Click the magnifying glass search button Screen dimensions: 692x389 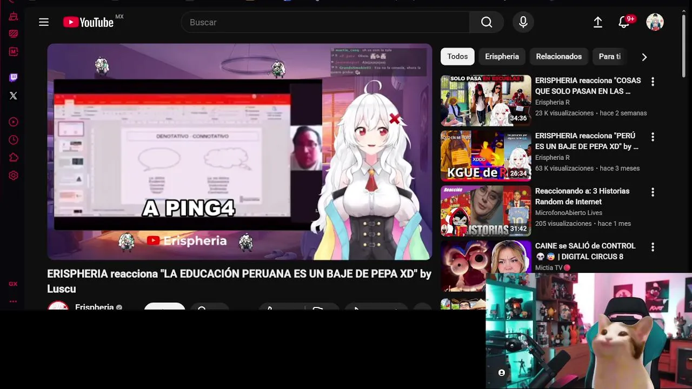(x=487, y=22)
